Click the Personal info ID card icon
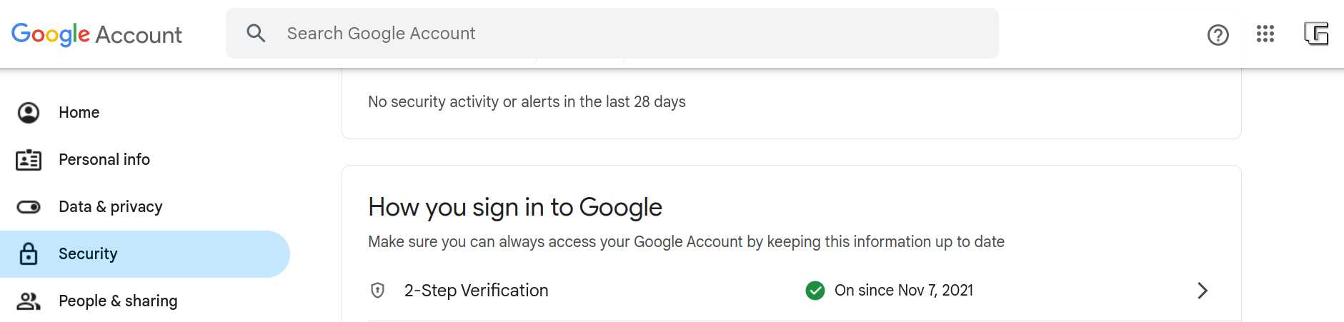This screenshot has width=1344, height=322. click(x=29, y=160)
